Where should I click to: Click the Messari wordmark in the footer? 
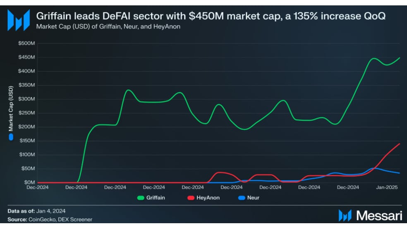coord(379,215)
